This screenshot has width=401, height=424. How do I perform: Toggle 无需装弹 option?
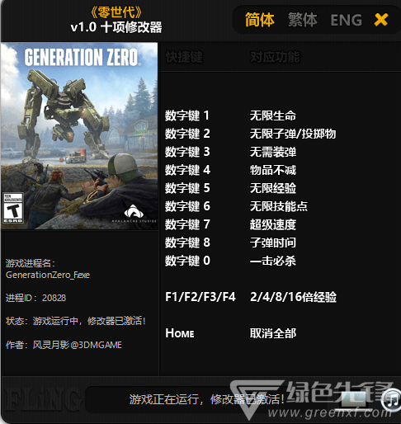tap(273, 152)
